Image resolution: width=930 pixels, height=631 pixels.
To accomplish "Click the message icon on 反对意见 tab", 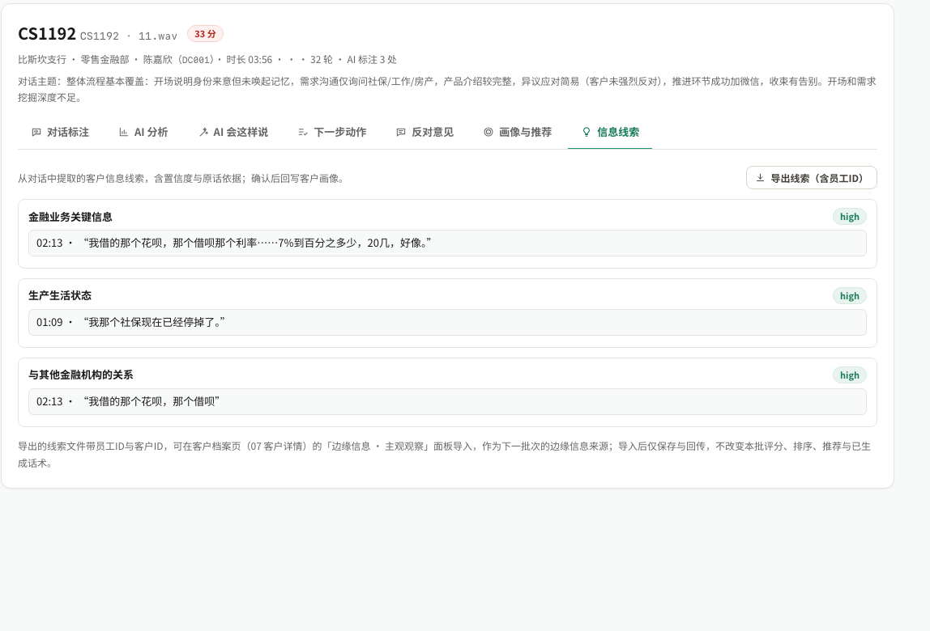I will click(401, 132).
